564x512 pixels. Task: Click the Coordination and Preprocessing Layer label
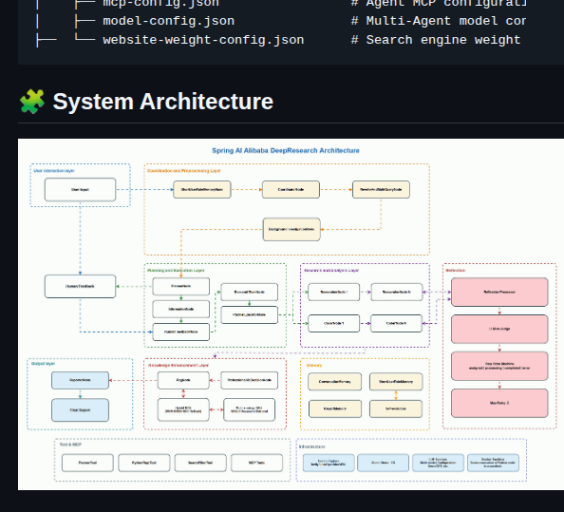[184, 171]
